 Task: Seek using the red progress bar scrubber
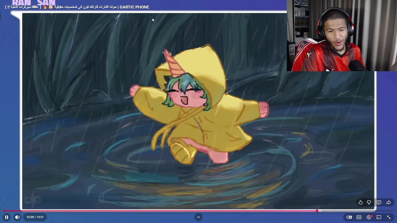click(317, 211)
